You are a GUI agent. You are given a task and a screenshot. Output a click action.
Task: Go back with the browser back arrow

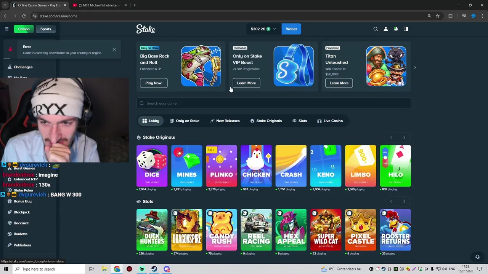[x=5, y=16]
